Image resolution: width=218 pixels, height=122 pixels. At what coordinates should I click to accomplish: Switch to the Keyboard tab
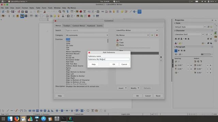91,26
